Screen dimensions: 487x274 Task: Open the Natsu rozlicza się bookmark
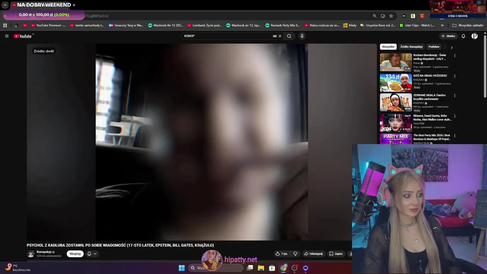(x=322, y=25)
